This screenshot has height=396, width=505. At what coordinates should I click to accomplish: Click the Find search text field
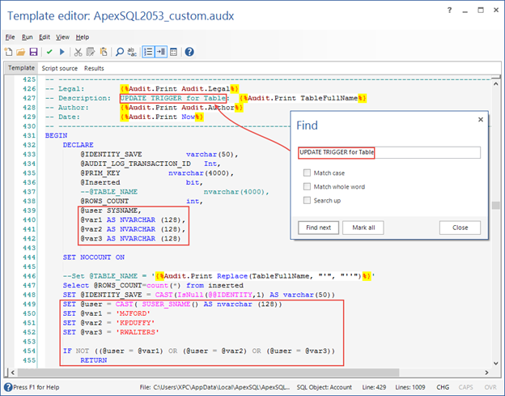point(389,152)
